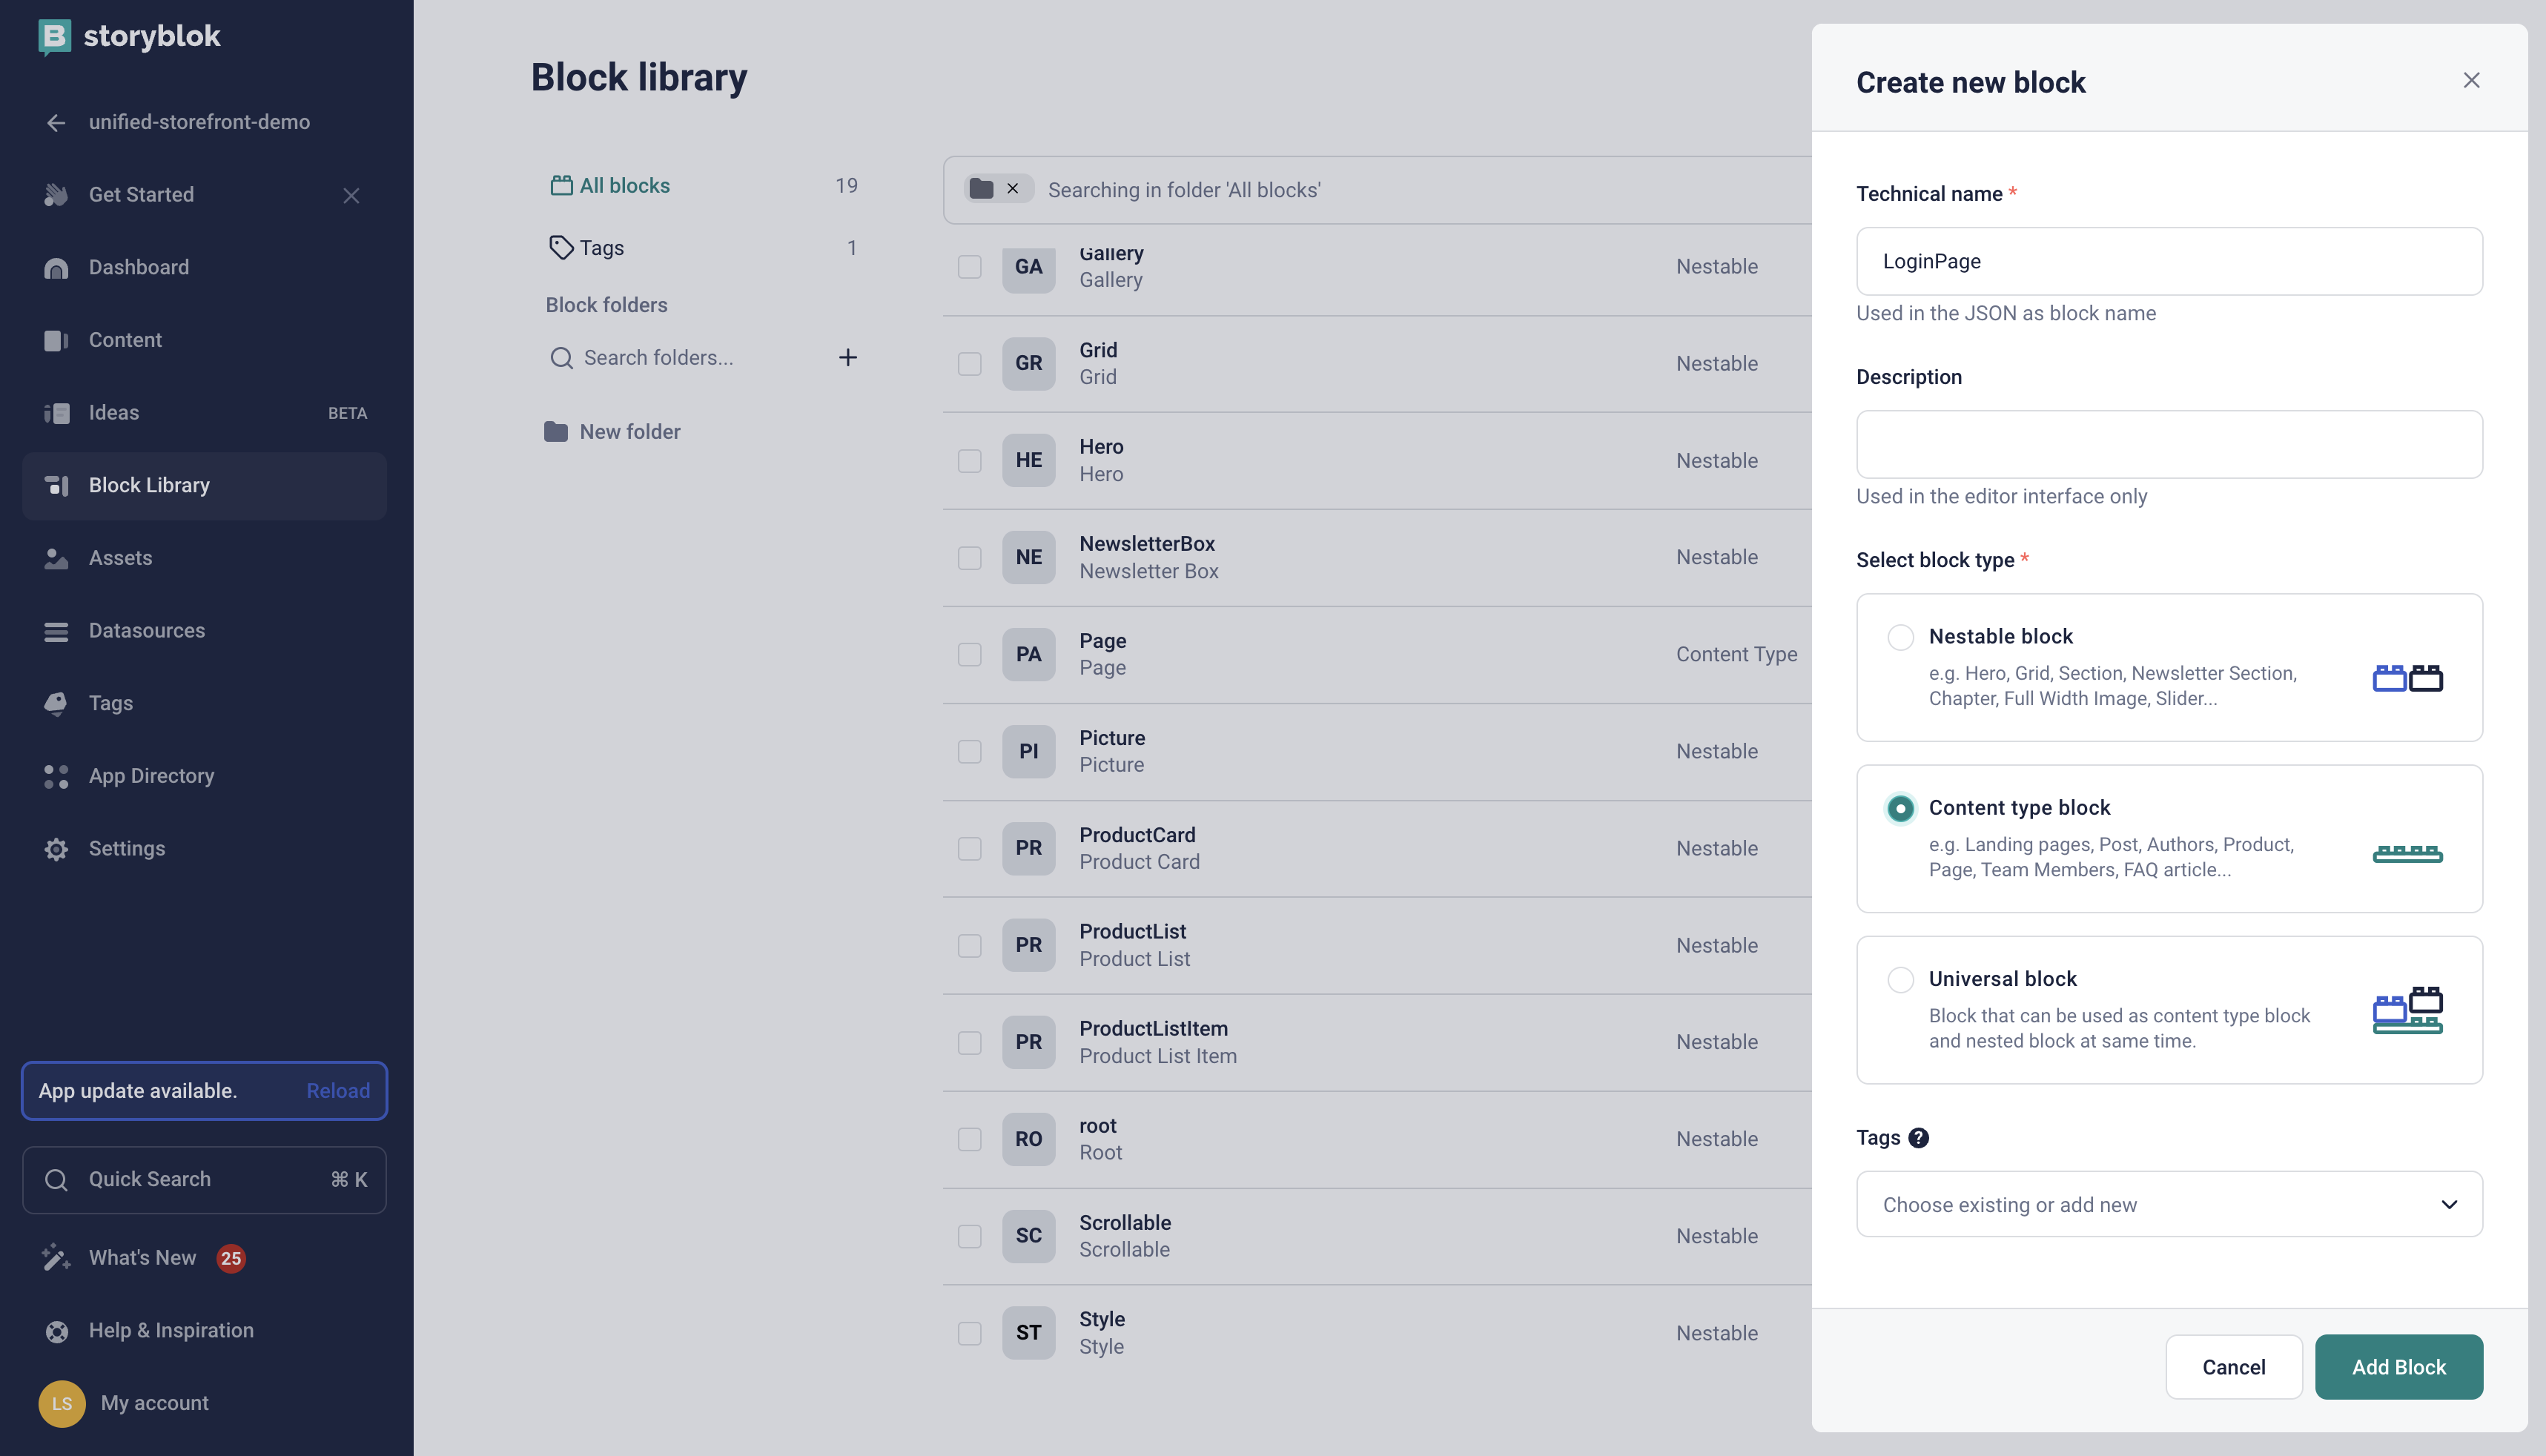Dismiss Get Started with its X icon
Screen dimensions: 2546x1456
pos(351,195)
